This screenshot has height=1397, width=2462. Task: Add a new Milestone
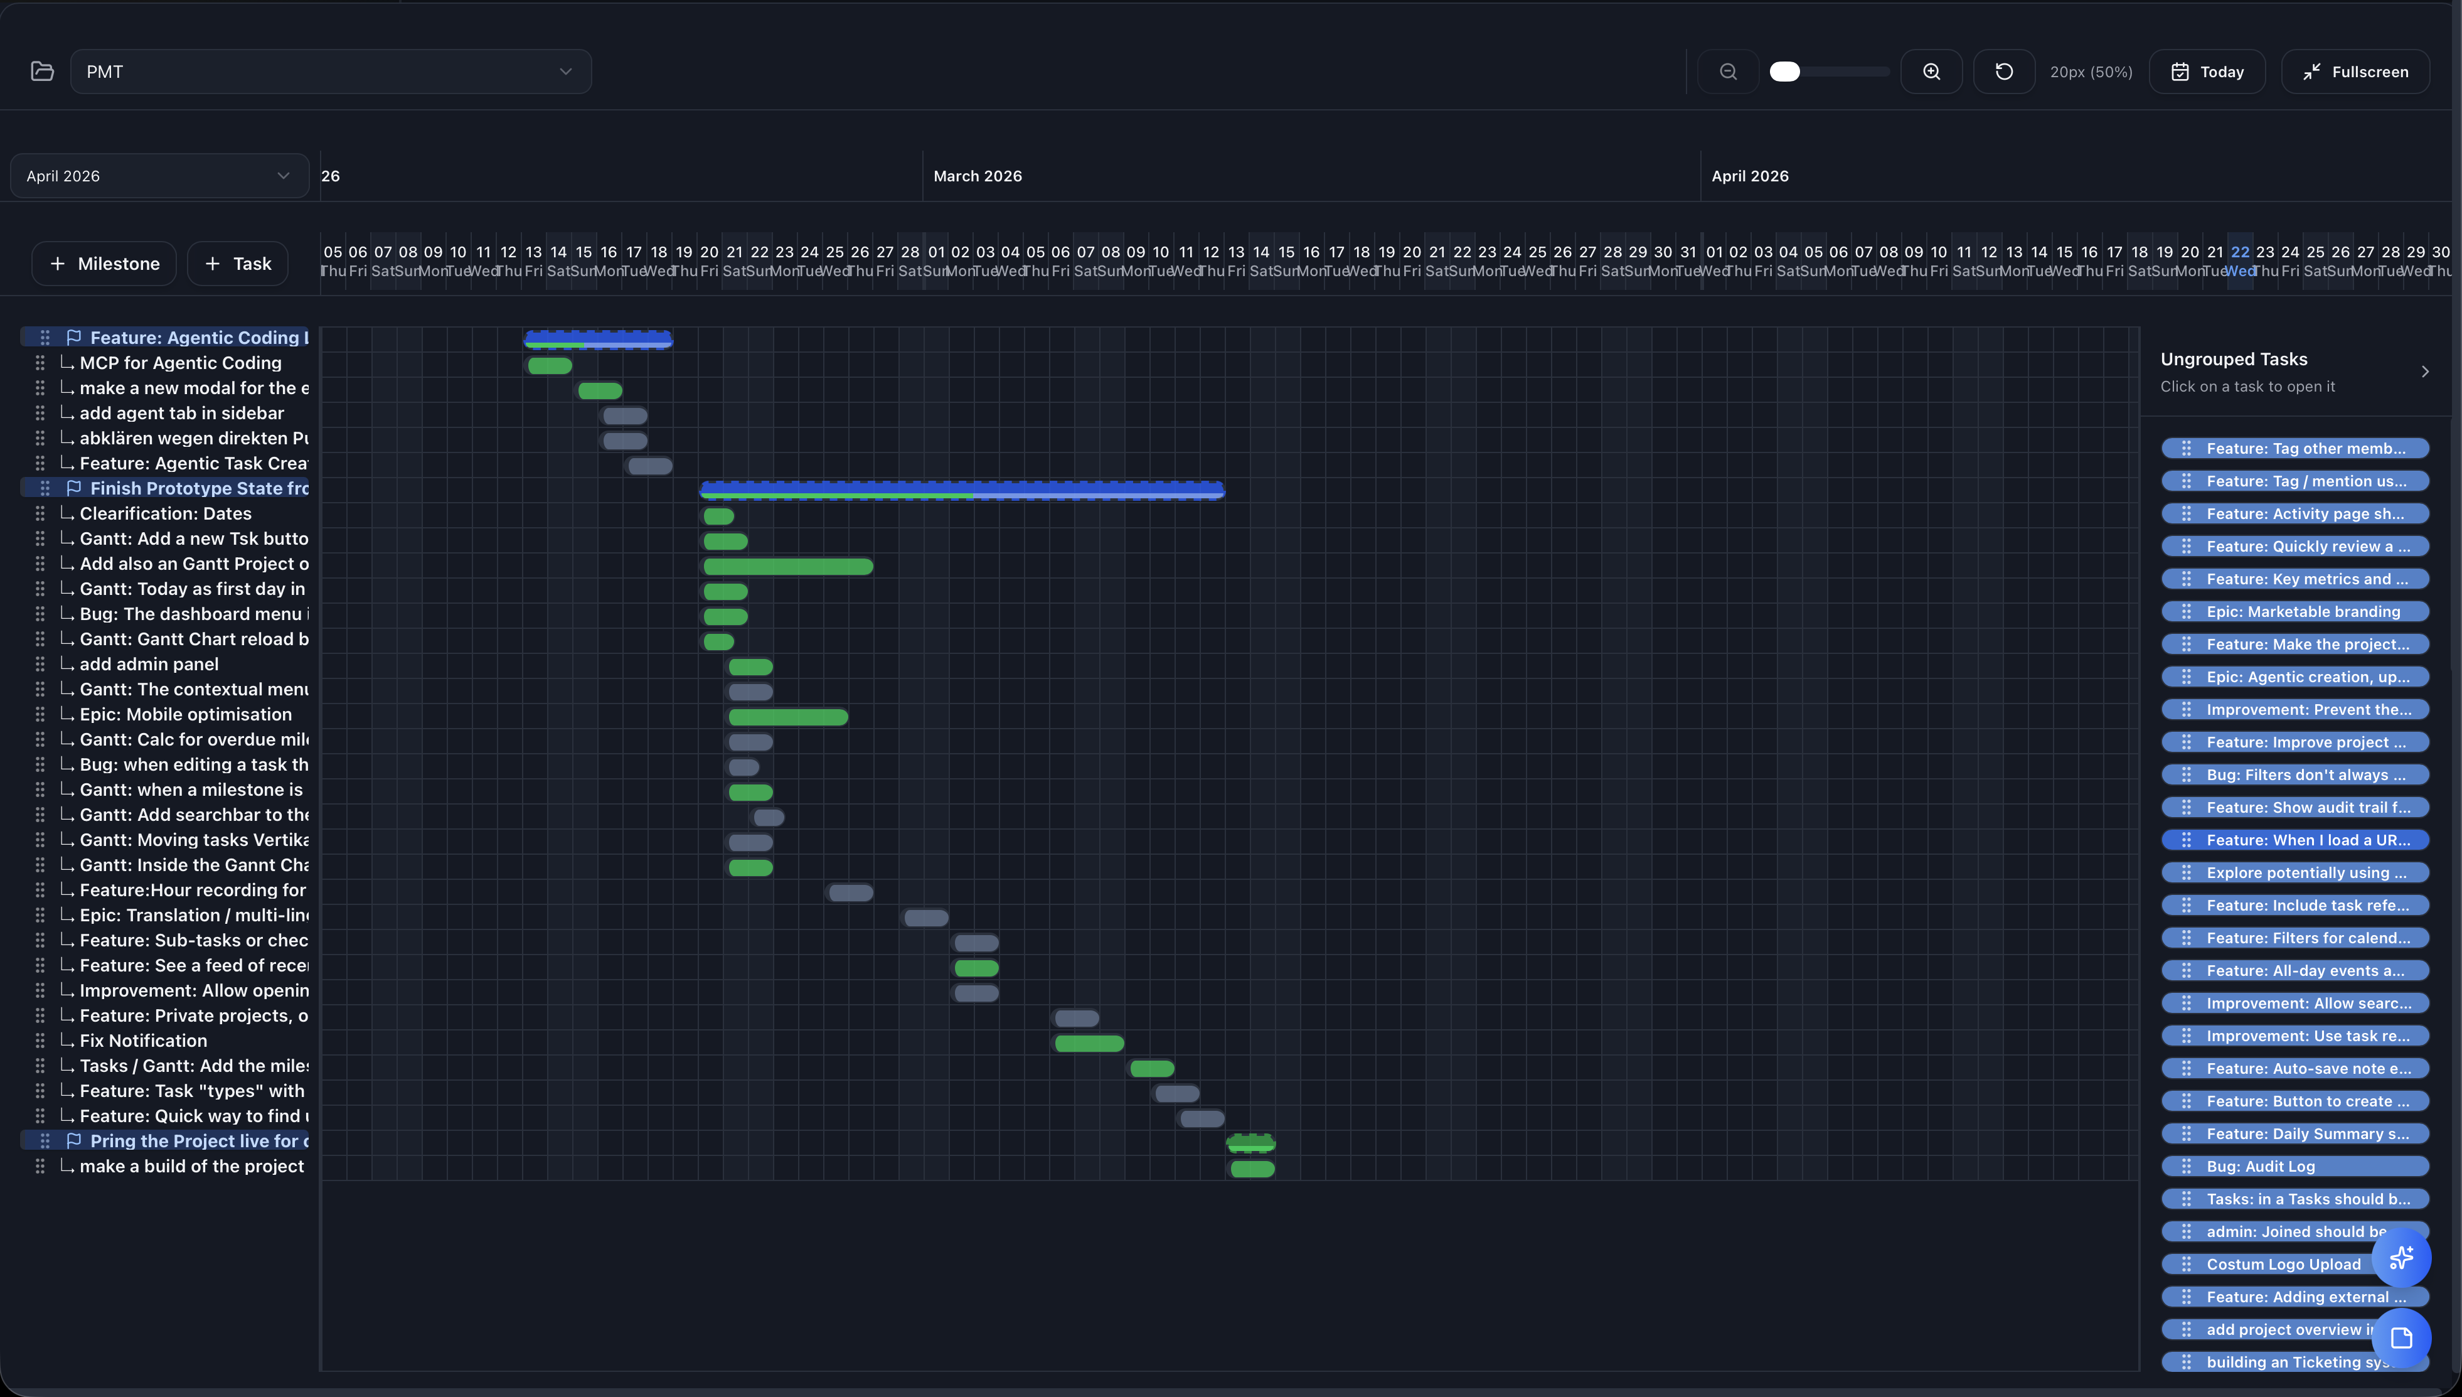pyautogui.click(x=104, y=263)
